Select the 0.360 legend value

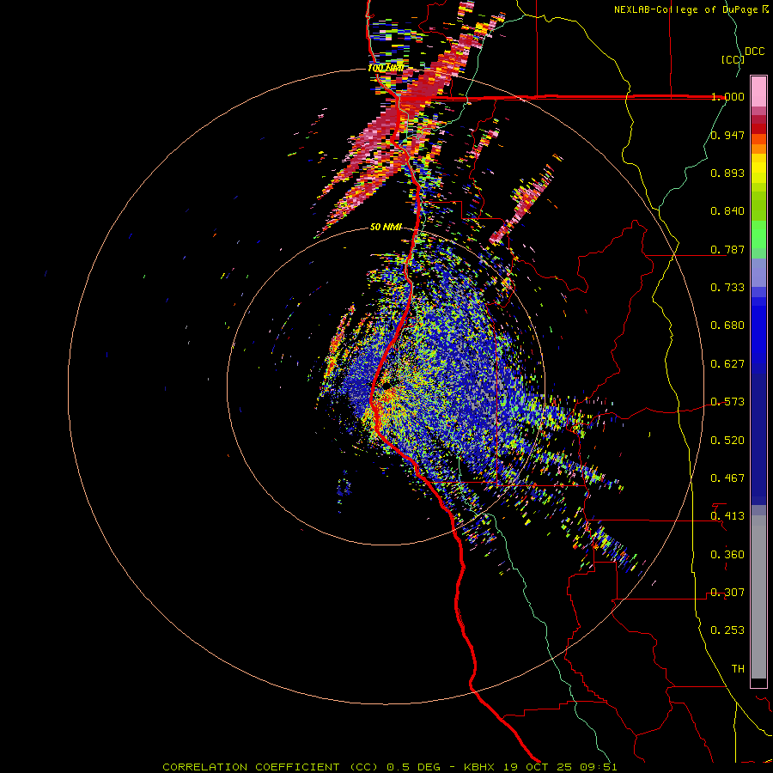[x=727, y=555]
